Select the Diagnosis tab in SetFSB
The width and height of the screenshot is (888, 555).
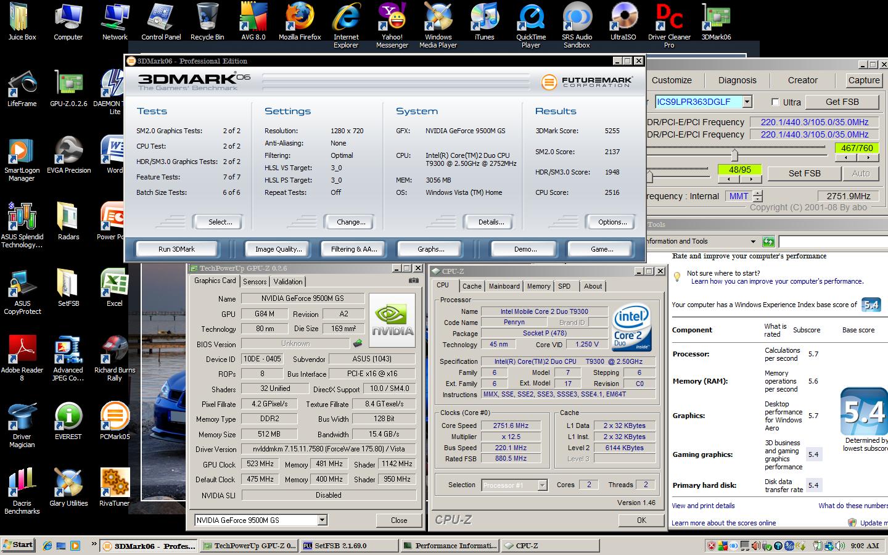pyautogui.click(x=737, y=80)
